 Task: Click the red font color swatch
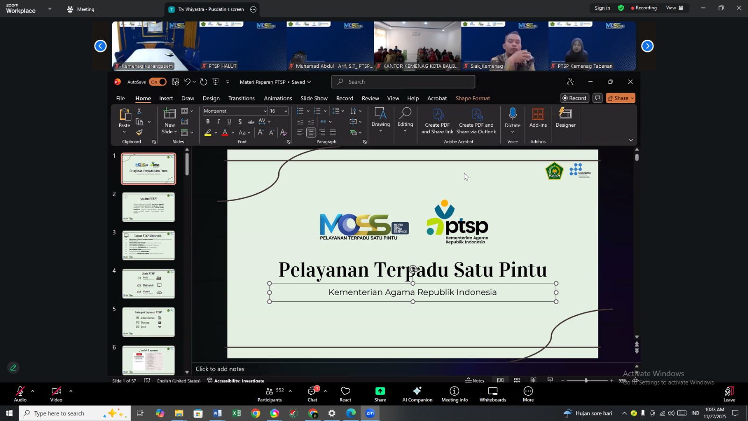point(225,133)
